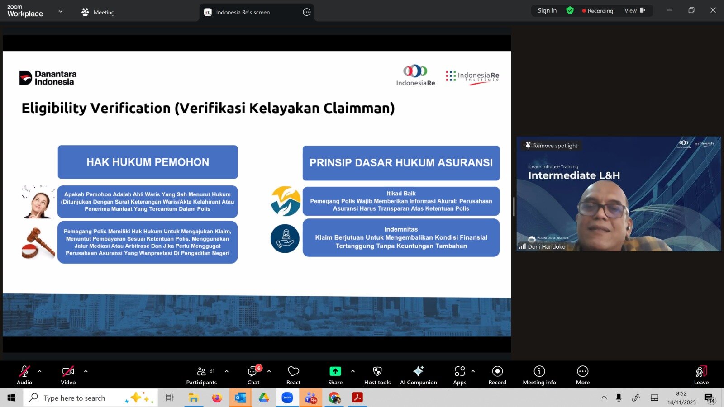Open the Participants panel
Viewport: 724px width, 407px height.
pyautogui.click(x=201, y=375)
